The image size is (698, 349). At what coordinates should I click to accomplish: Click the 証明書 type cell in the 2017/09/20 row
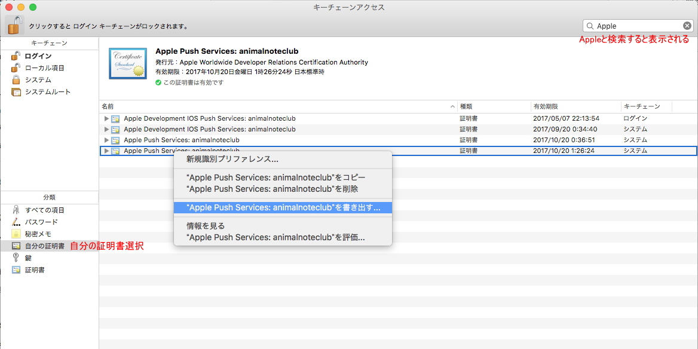(x=469, y=130)
